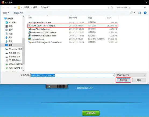149x117 pixels.
Task: Toggle the preview pane icon
Action: point(140,13)
